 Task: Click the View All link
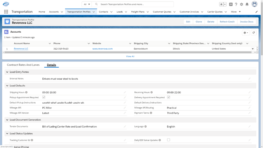[130, 56]
